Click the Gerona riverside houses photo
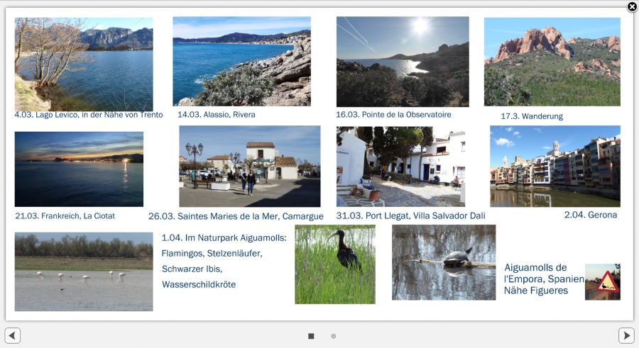 [x=555, y=167]
